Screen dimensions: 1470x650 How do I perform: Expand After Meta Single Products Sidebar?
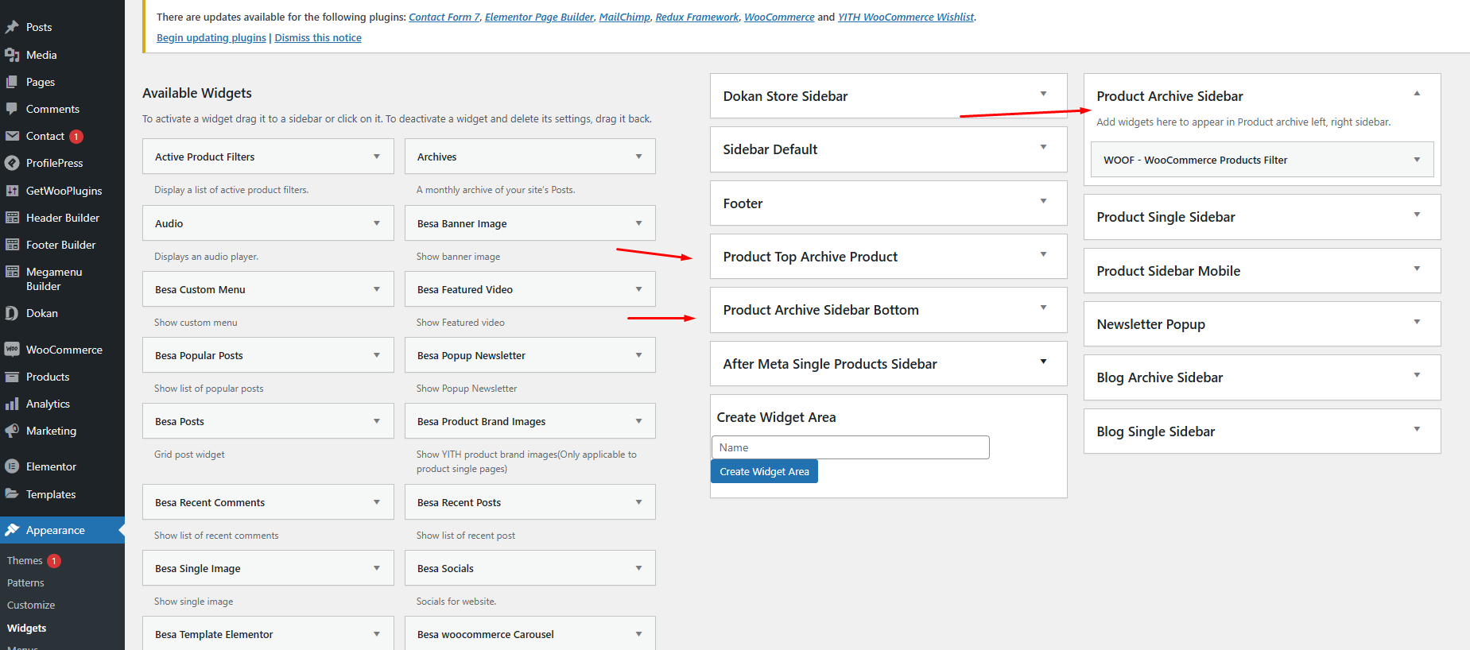(1043, 362)
